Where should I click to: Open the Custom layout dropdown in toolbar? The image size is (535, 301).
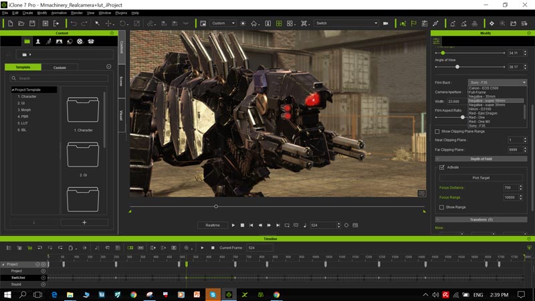tap(223, 23)
